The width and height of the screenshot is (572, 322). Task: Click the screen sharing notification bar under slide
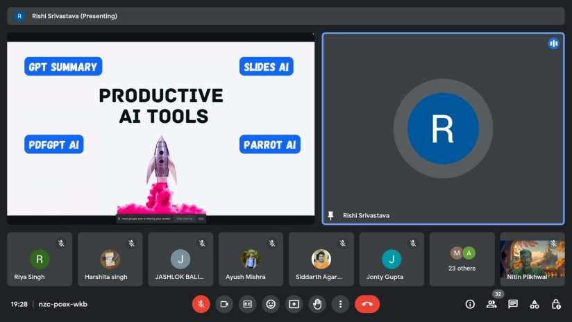pyautogui.click(x=161, y=219)
